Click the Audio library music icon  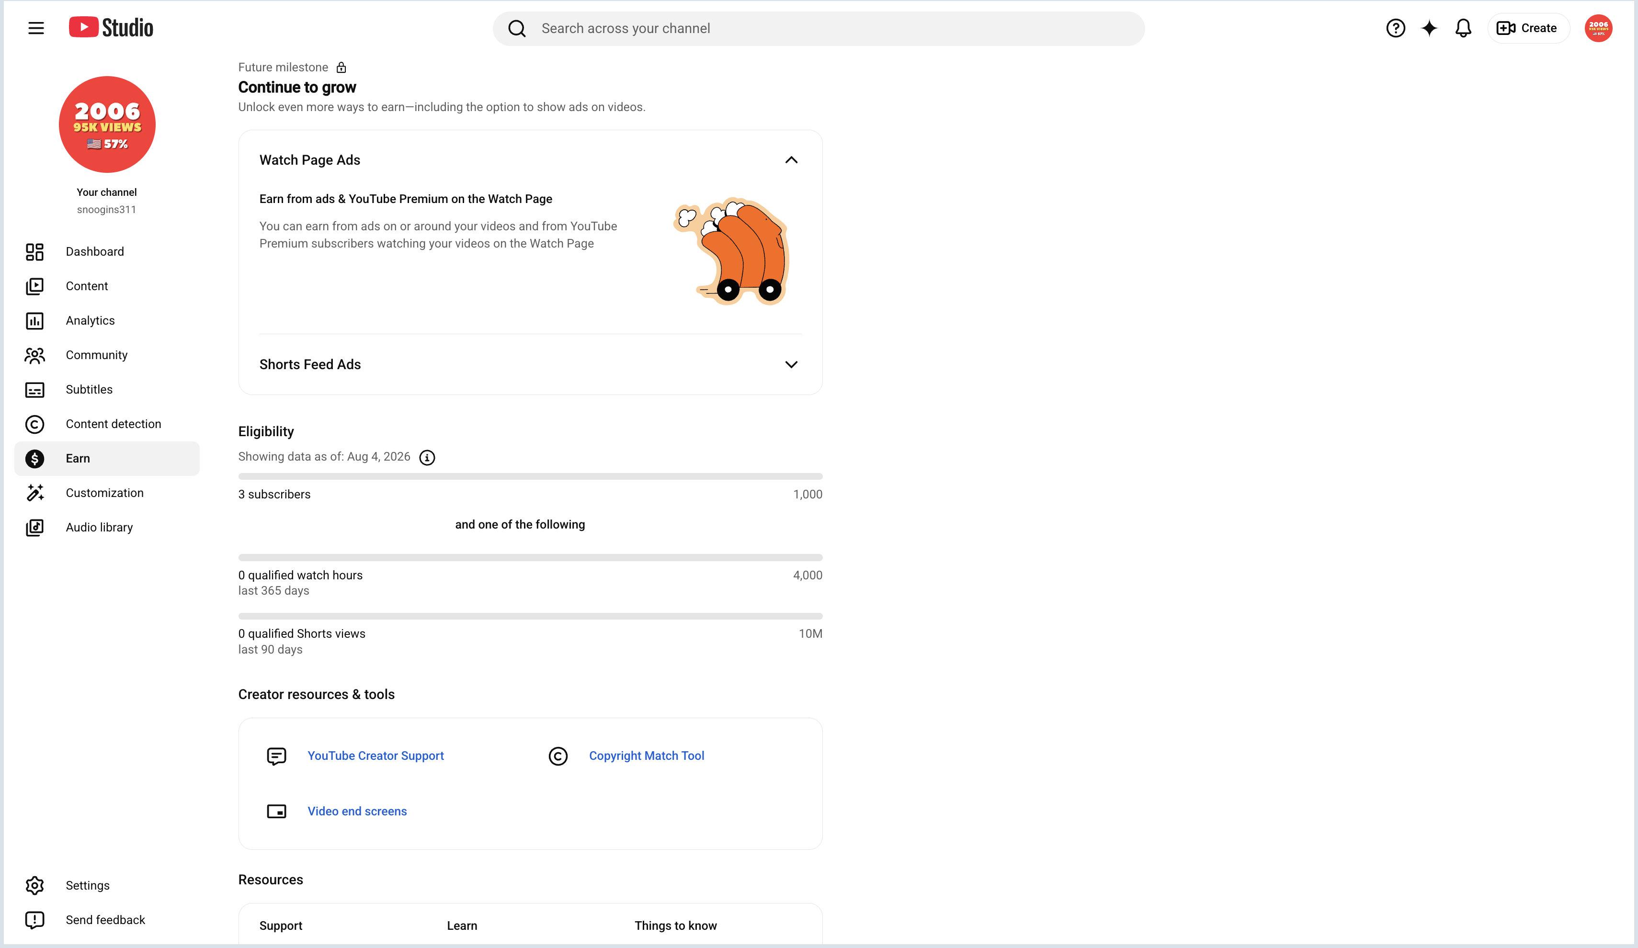(34, 527)
